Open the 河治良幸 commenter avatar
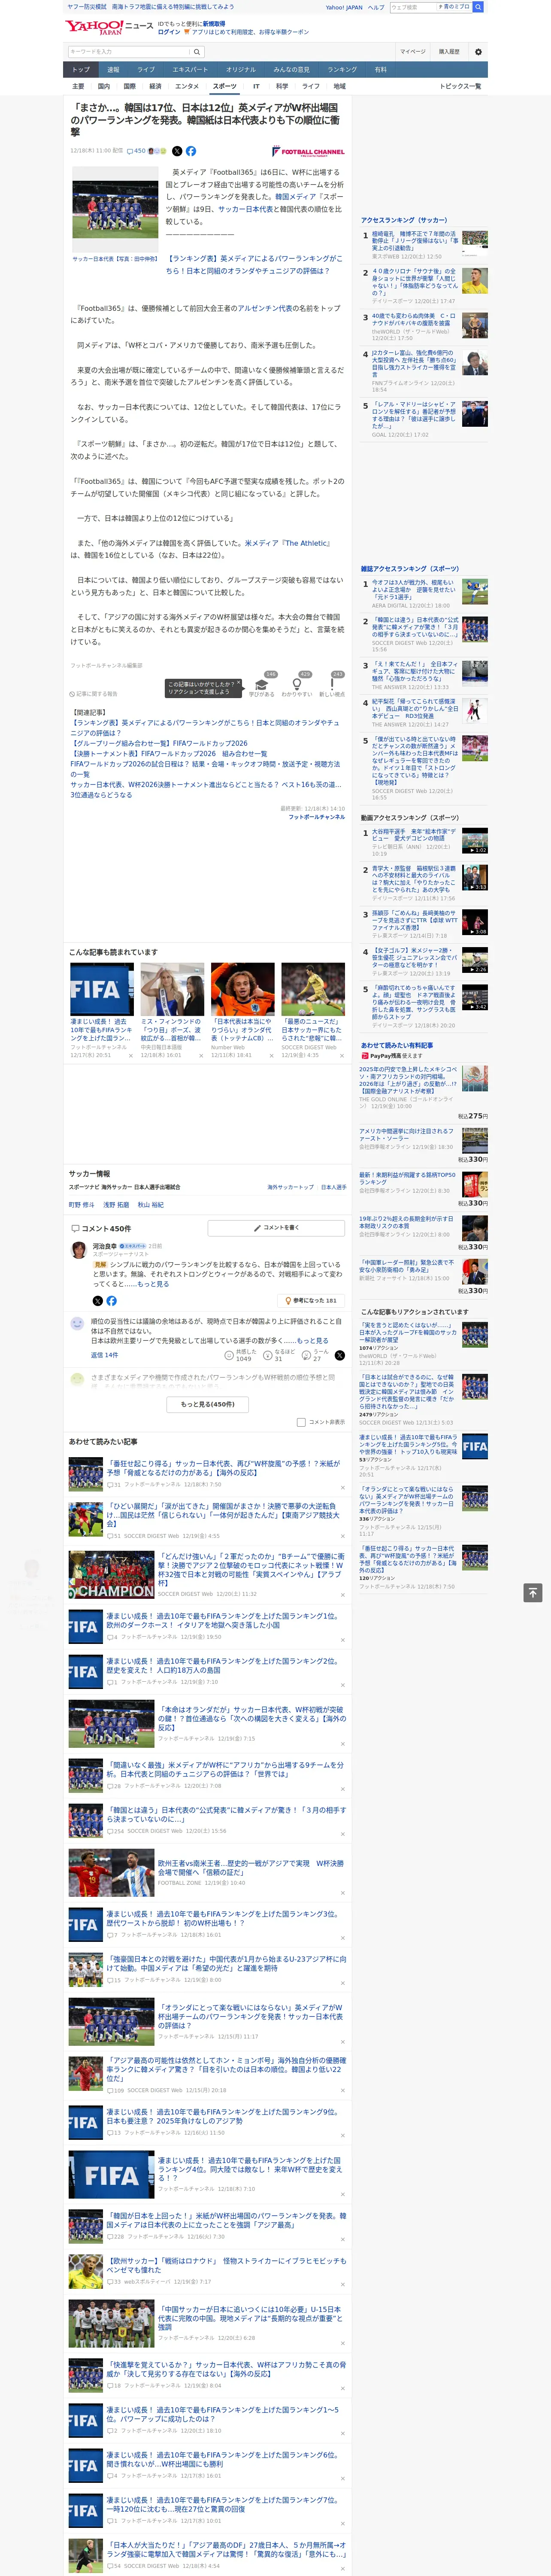This screenshot has width=551, height=2576. pyautogui.click(x=79, y=1250)
